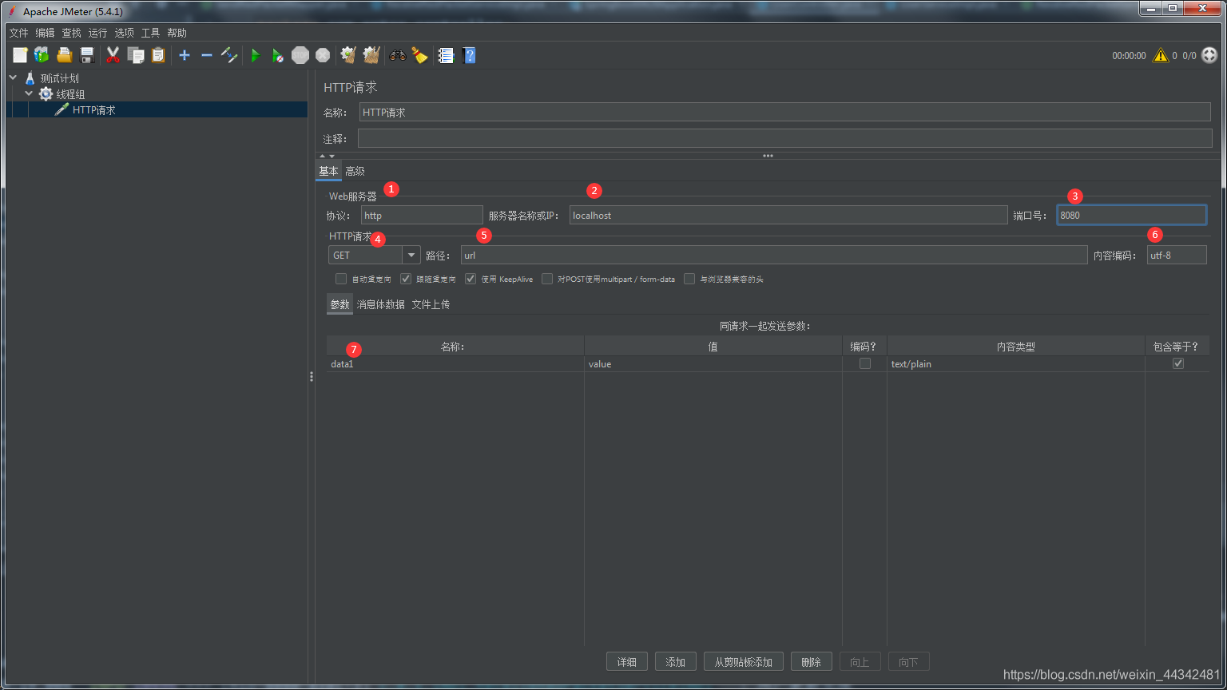Image resolution: width=1227 pixels, height=690 pixels.
Task: Reset search with yellow broom icon
Action: [x=419, y=55]
